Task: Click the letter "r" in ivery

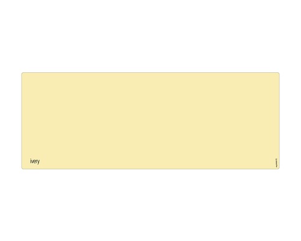Action: pyautogui.click(x=37, y=161)
